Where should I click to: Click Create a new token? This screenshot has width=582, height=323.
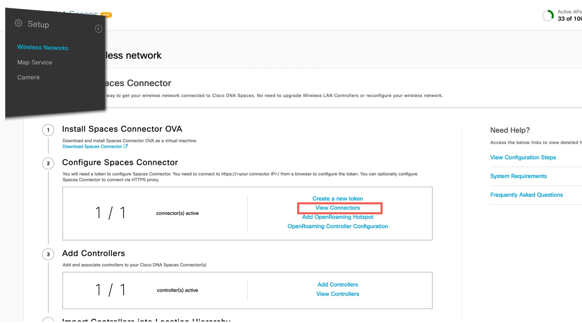[338, 198]
